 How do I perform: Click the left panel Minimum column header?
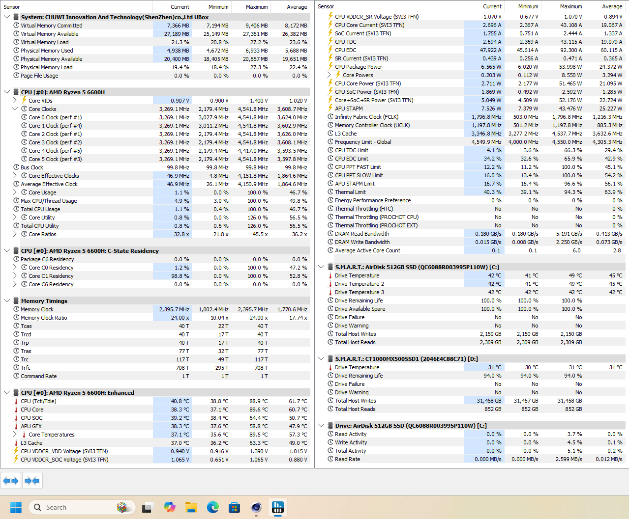[x=211, y=7]
